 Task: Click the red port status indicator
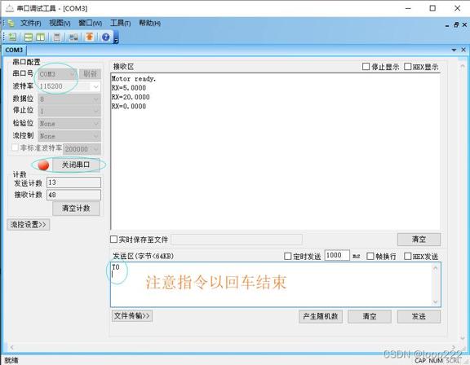pyautogui.click(x=43, y=165)
